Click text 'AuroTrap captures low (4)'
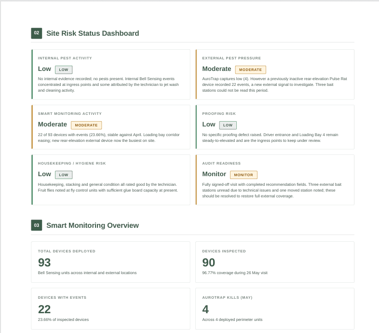Image resolution: width=379 pixels, height=333 pixels. point(226,79)
